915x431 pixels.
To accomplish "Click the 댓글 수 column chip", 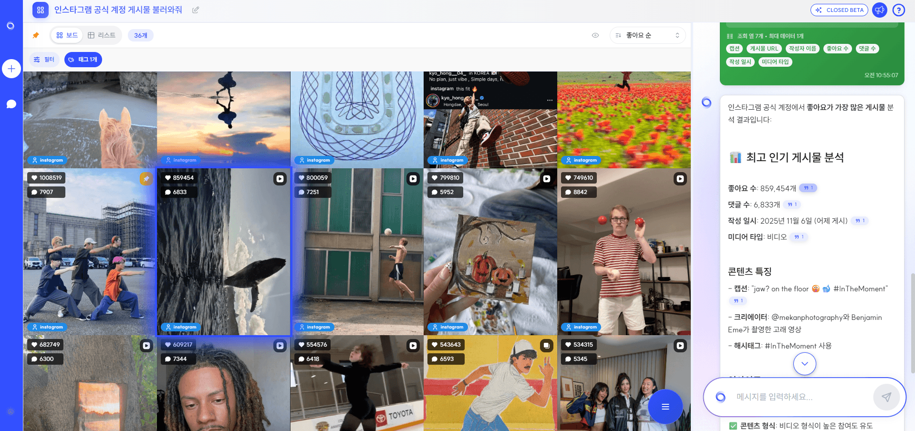I will coord(867,49).
